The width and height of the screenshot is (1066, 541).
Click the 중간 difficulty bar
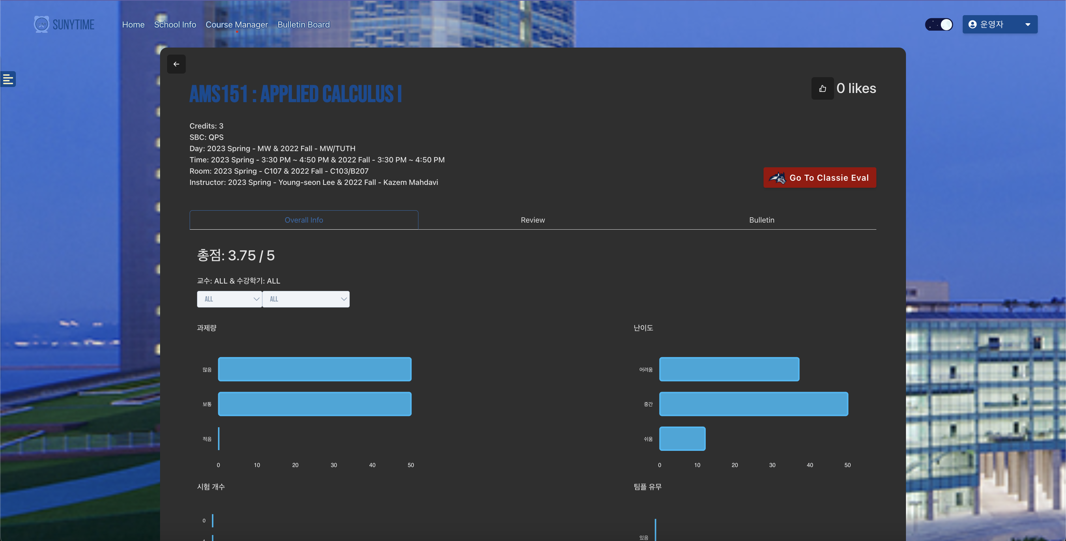[753, 404]
